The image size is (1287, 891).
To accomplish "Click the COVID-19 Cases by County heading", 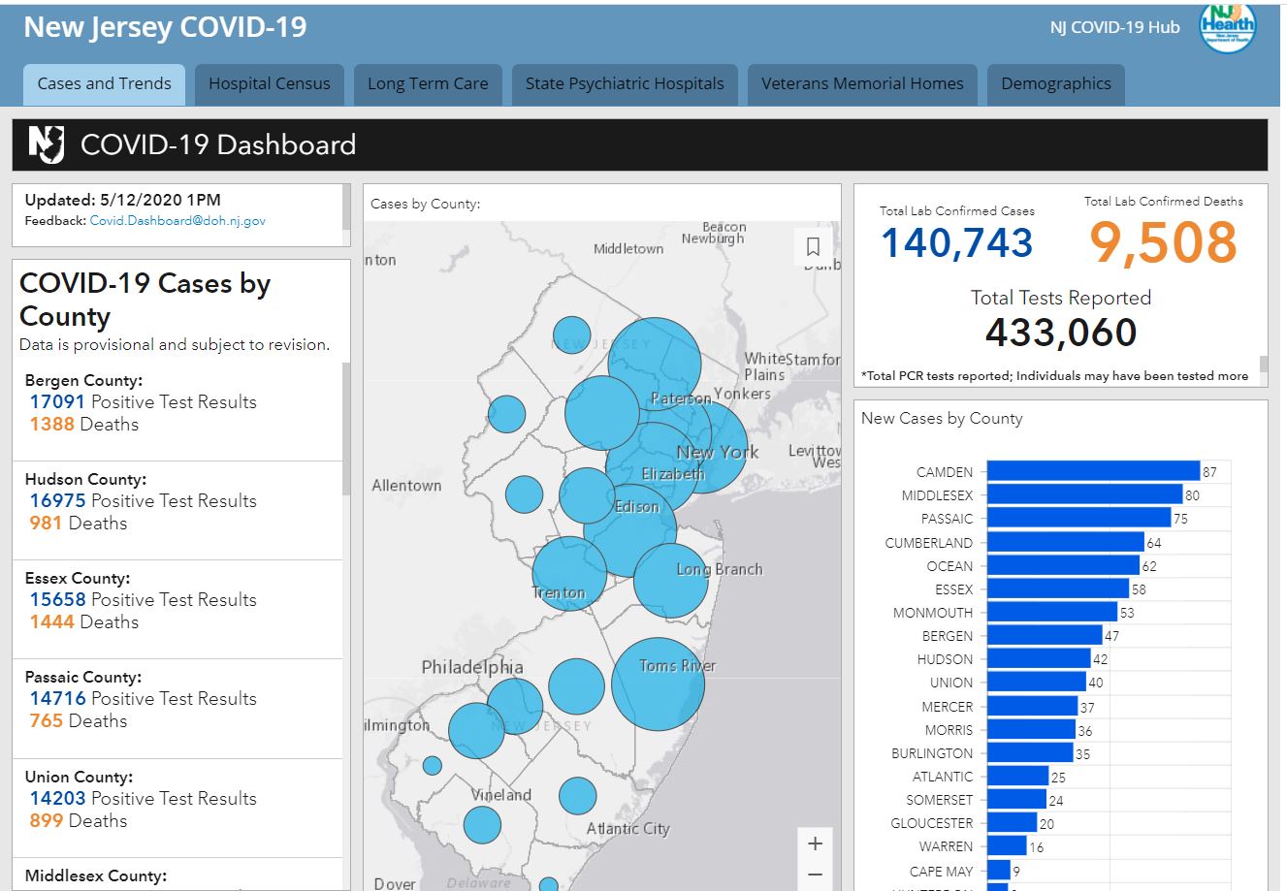I will tap(145, 300).
